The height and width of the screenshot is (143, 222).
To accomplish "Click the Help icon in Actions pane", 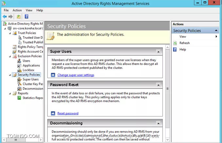I will [175, 49].
